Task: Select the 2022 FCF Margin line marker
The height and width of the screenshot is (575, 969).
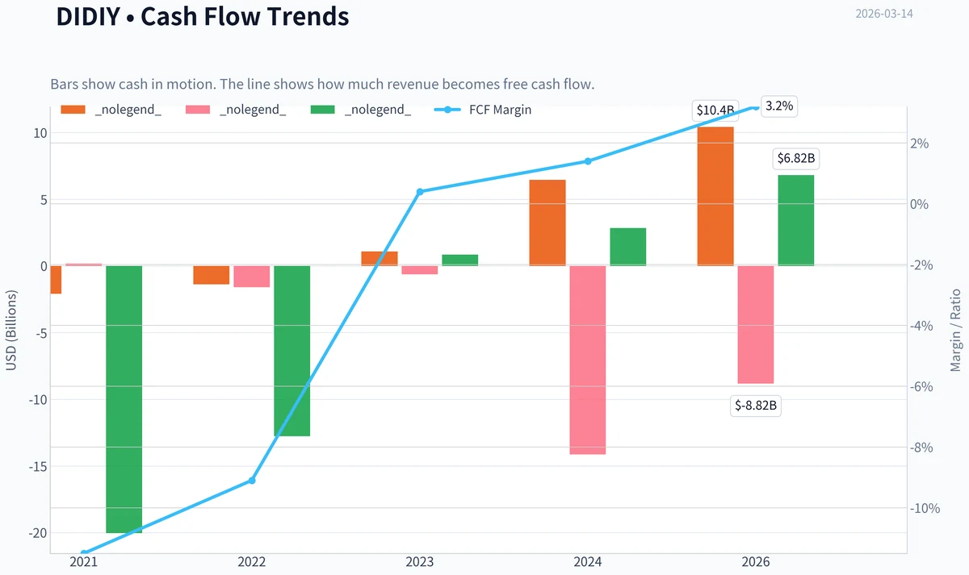Action: [x=252, y=481]
